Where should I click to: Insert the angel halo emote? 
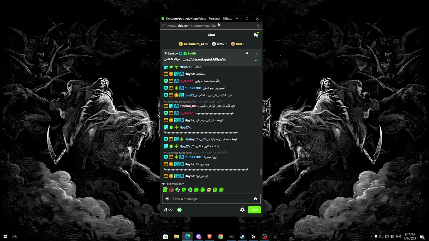[x=165, y=190]
